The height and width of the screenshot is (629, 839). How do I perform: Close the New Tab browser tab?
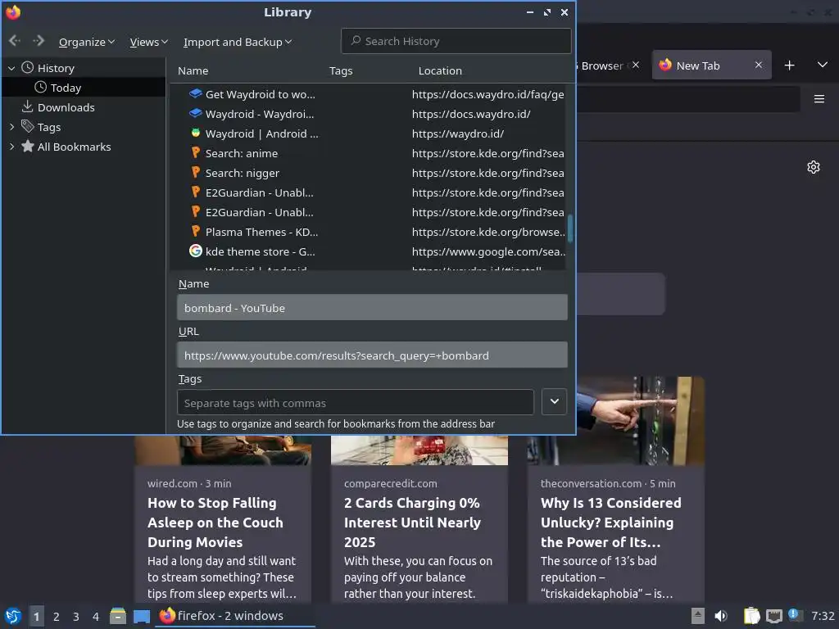[758, 65]
